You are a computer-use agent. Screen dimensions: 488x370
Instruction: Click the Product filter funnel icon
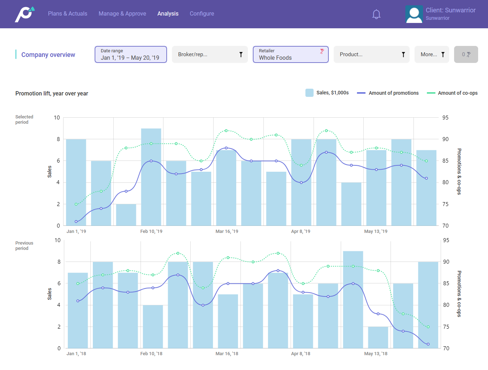[403, 54]
